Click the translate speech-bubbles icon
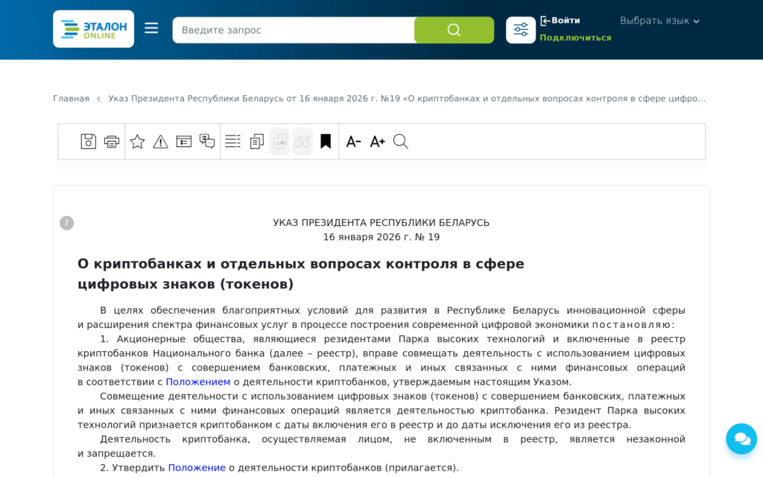Image resolution: width=763 pixels, height=477 pixels. pos(207,141)
